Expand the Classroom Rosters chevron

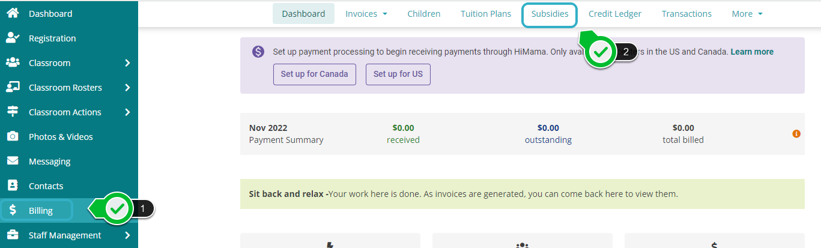[127, 87]
